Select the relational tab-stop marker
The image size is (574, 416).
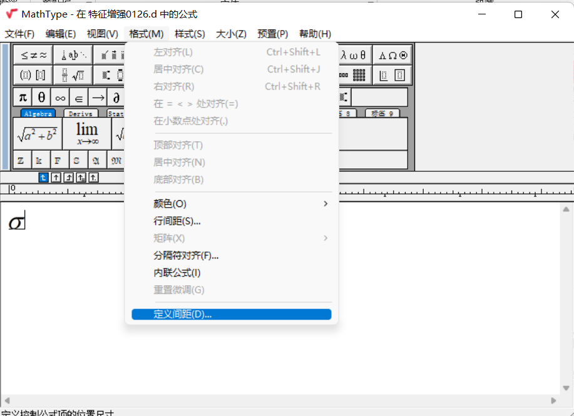point(81,178)
